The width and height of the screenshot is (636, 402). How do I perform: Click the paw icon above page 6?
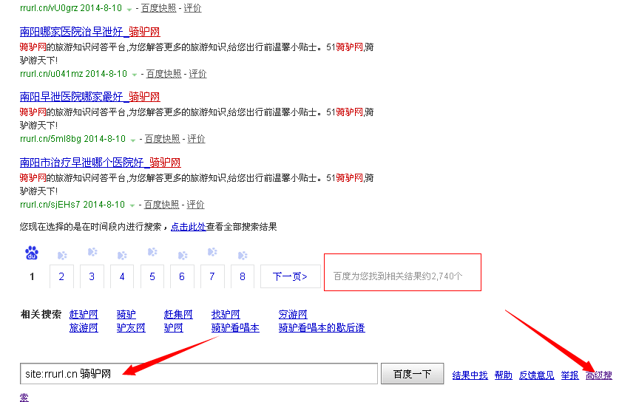click(183, 256)
